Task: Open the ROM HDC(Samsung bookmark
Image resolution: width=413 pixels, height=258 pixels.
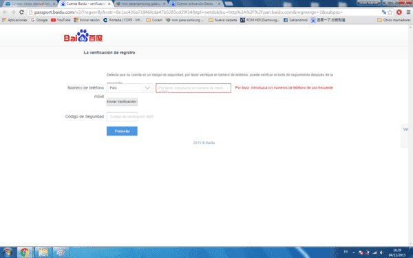Action: pyautogui.click(x=260, y=20)
